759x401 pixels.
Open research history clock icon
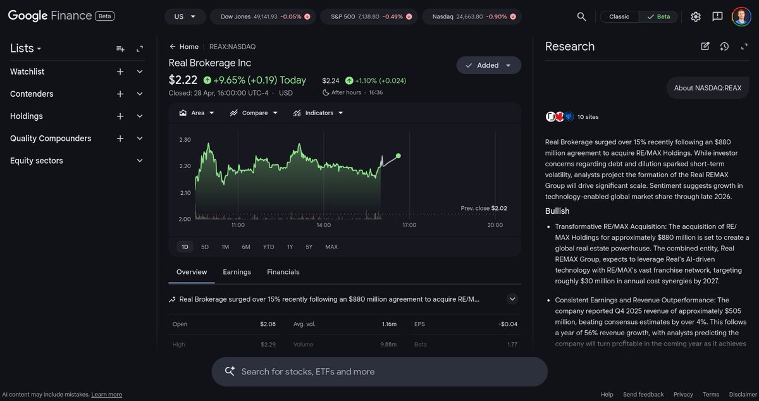[724, 46]
